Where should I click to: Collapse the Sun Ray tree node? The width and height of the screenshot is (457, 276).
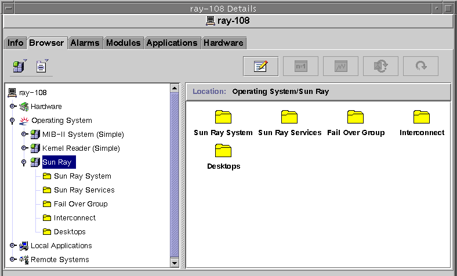24,162
